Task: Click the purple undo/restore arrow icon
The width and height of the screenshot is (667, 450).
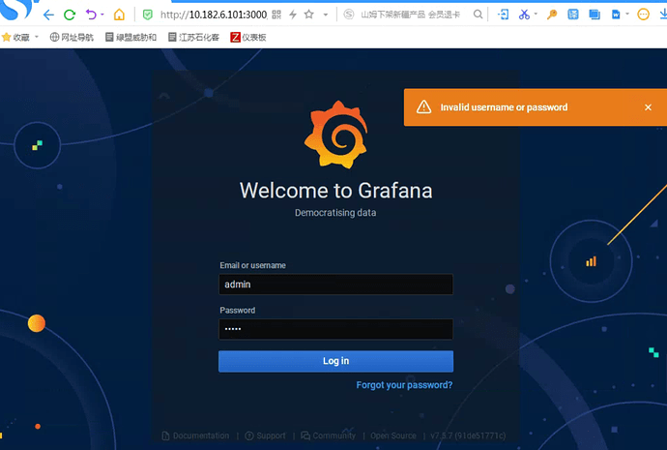Action: [91, 15]
